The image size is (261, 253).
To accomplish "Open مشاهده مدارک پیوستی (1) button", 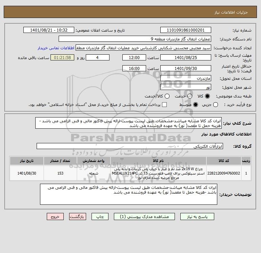I will point(144,217).
